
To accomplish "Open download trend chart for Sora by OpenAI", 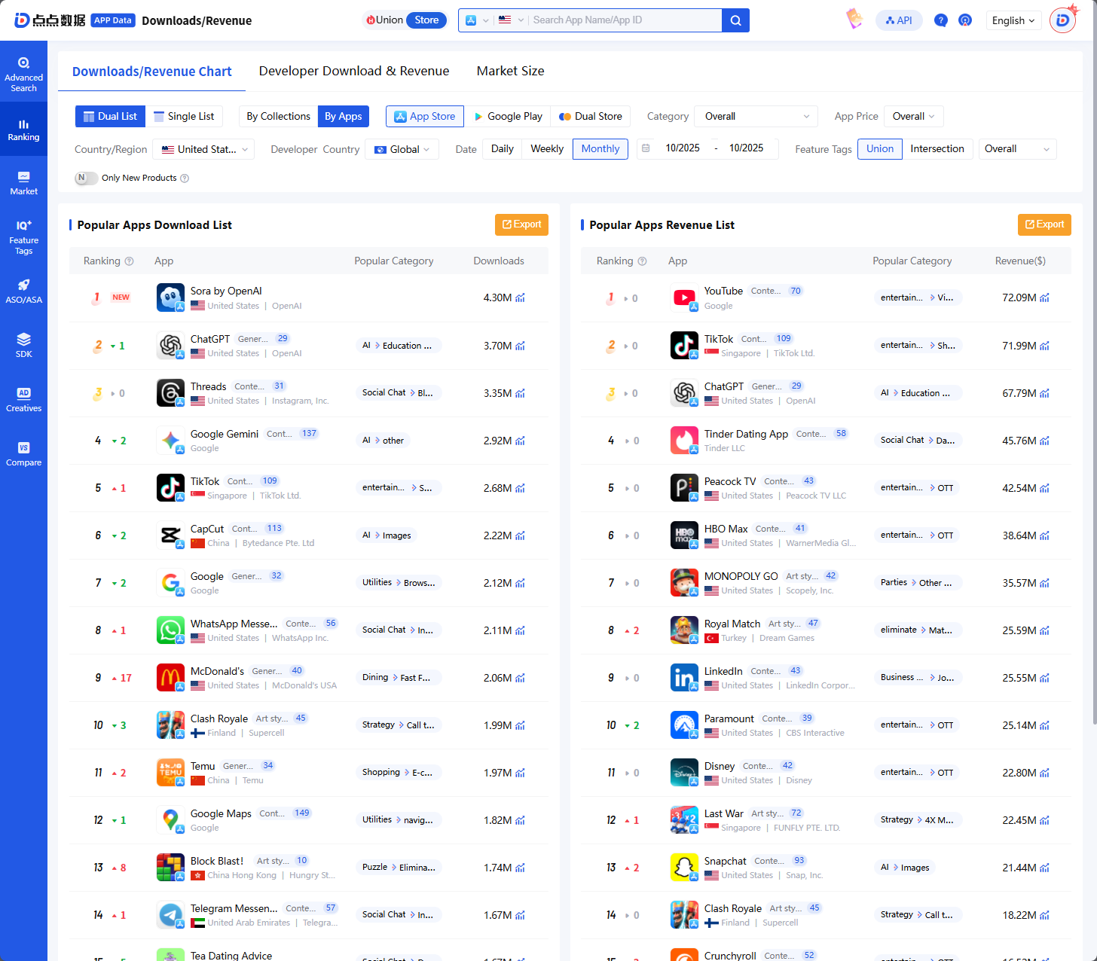I will point(520,297).
